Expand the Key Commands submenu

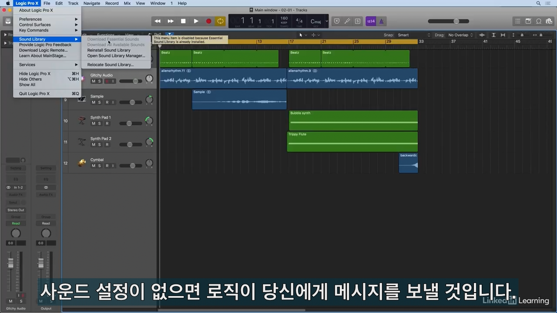tap(48, 30)
